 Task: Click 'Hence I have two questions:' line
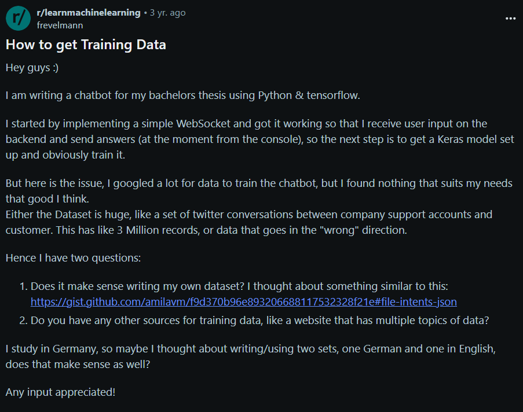(x=73, y=258)
